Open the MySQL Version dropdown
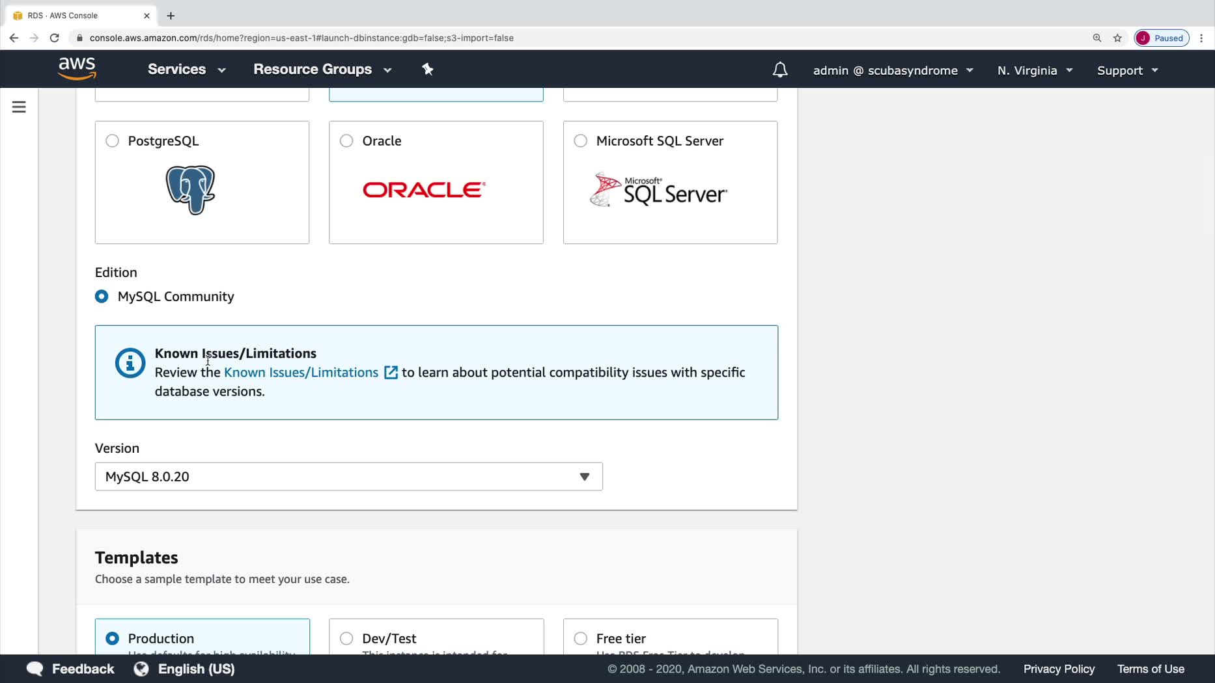The height and width of the screenshot is (683, 1215). (348, 477)
